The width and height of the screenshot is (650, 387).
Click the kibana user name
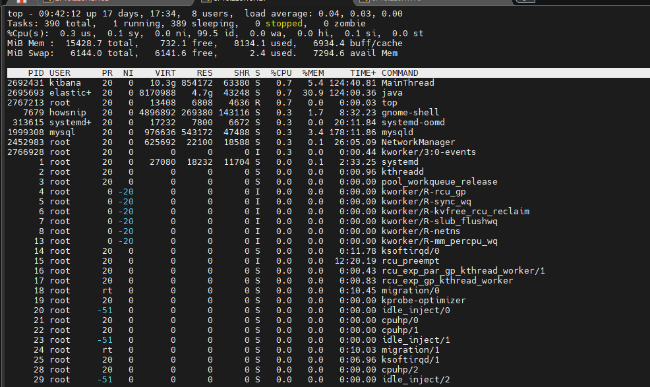pyautogui.click(x=65, y=83)
